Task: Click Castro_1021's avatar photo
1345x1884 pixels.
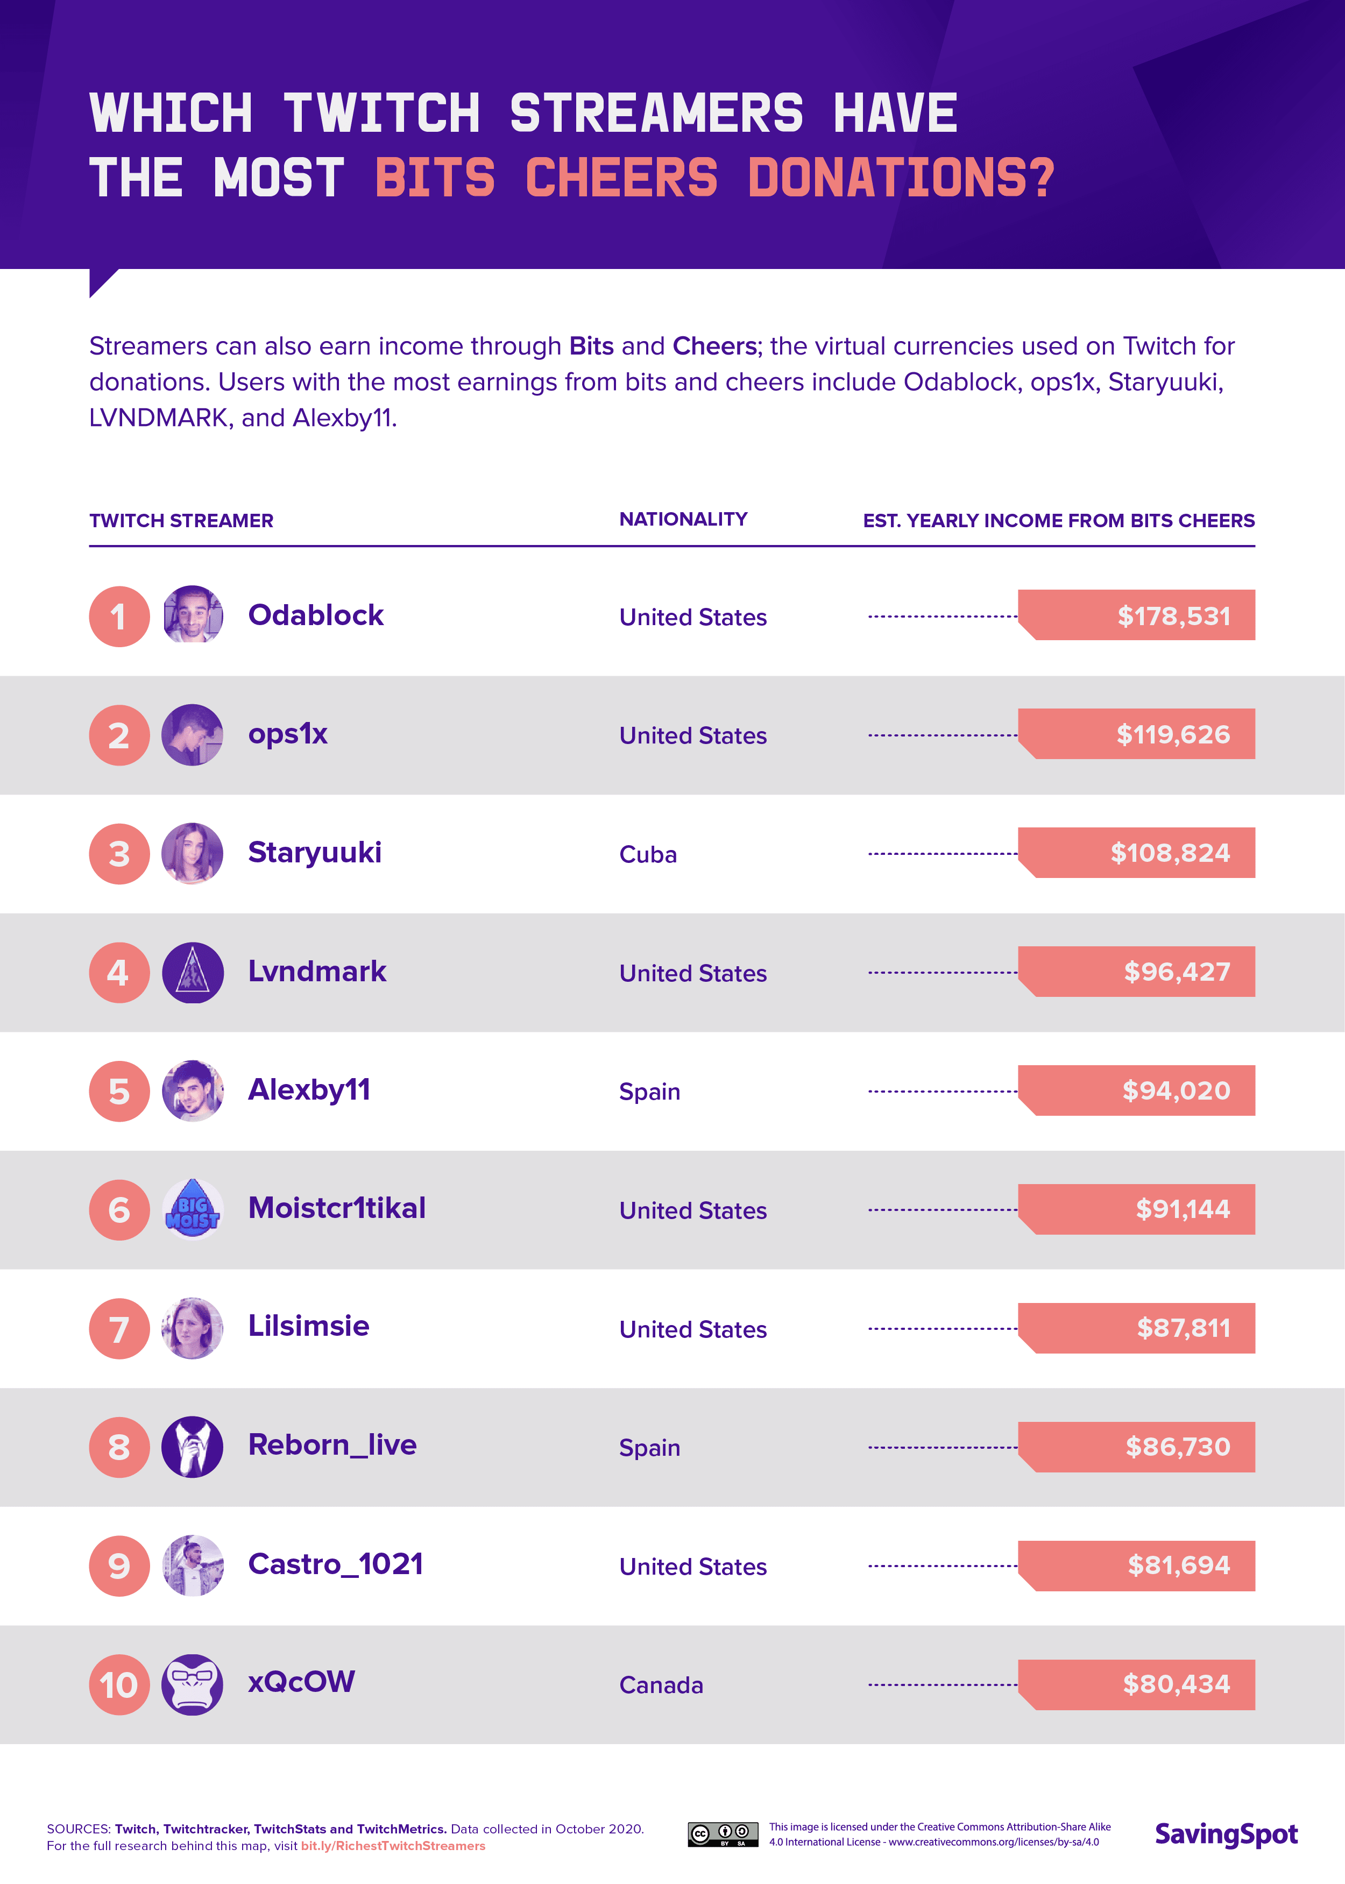Action: (192, 1565)
